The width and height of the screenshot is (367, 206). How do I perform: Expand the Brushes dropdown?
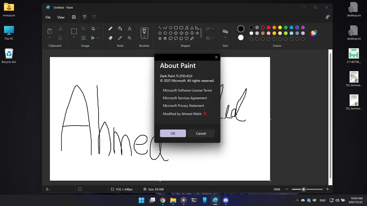click(x=144, y=36)
